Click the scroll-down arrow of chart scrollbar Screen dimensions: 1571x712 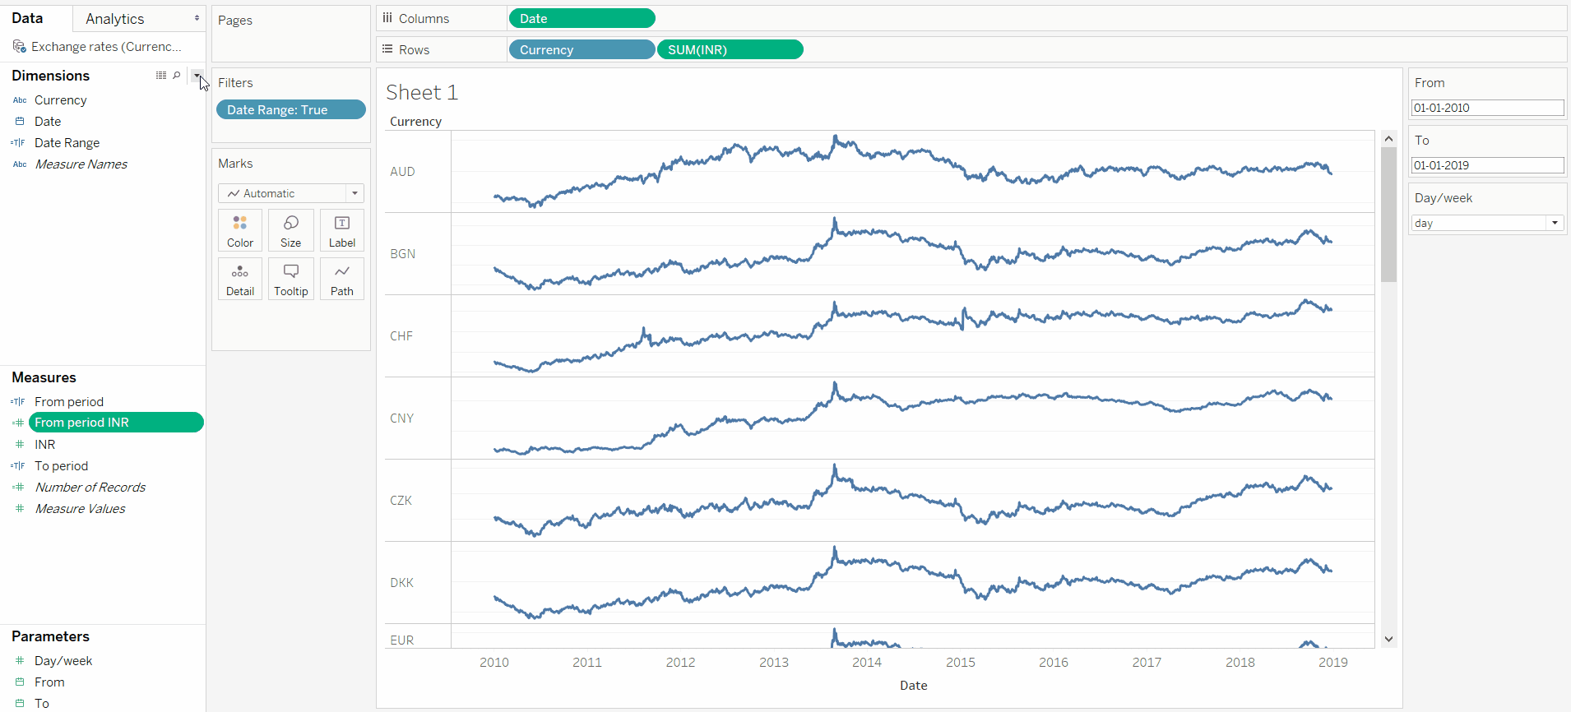pyautogui.click(x=1389, y=639)
